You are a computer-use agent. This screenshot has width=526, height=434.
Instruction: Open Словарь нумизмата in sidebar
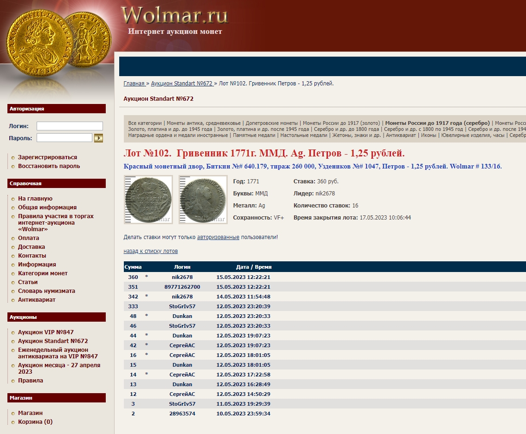tap(46, 291)
